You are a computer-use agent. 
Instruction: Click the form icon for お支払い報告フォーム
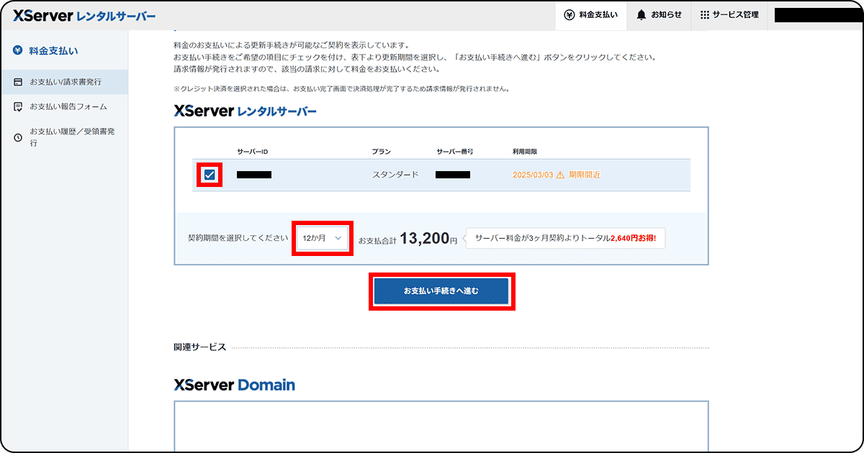click(18, 106)
